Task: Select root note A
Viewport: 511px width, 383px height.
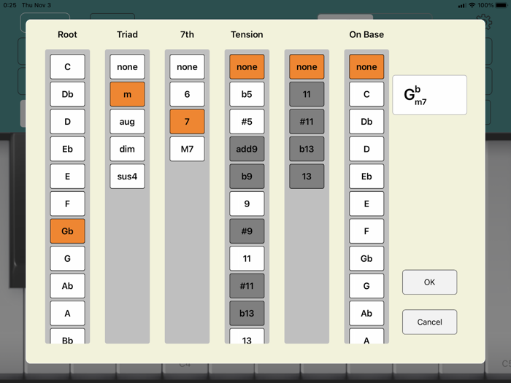Action: point(67,313)
